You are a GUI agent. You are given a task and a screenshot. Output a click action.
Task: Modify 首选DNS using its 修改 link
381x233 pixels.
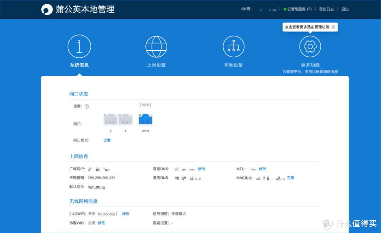(x=201, y=169)
